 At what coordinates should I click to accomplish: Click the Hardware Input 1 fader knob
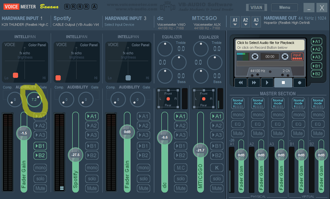(24, 133)
